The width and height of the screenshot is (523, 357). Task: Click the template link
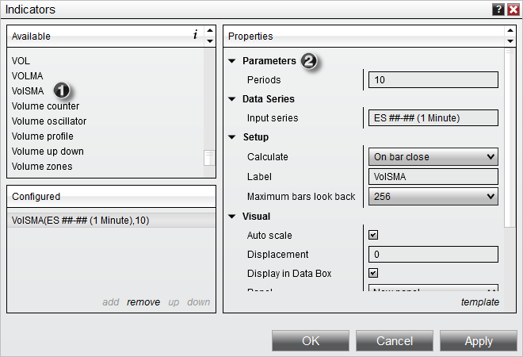[480, 302]
